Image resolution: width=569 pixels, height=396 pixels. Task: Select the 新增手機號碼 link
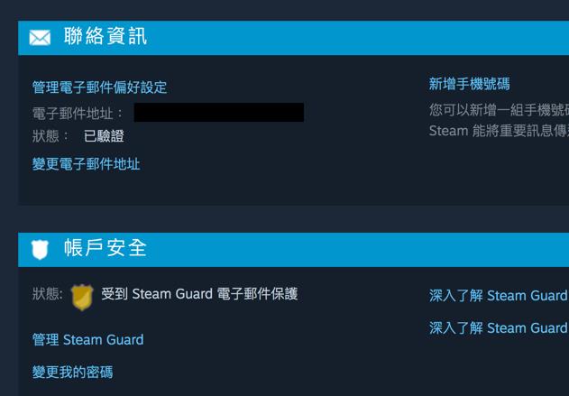pos(469,84)
